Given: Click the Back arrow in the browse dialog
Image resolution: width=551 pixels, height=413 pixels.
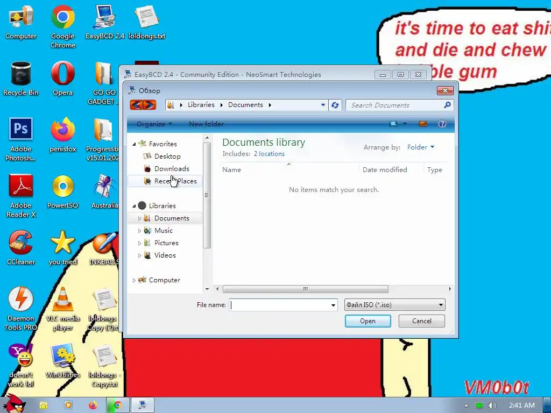Looking at the screenshot, I should click(x=137, y=105).
